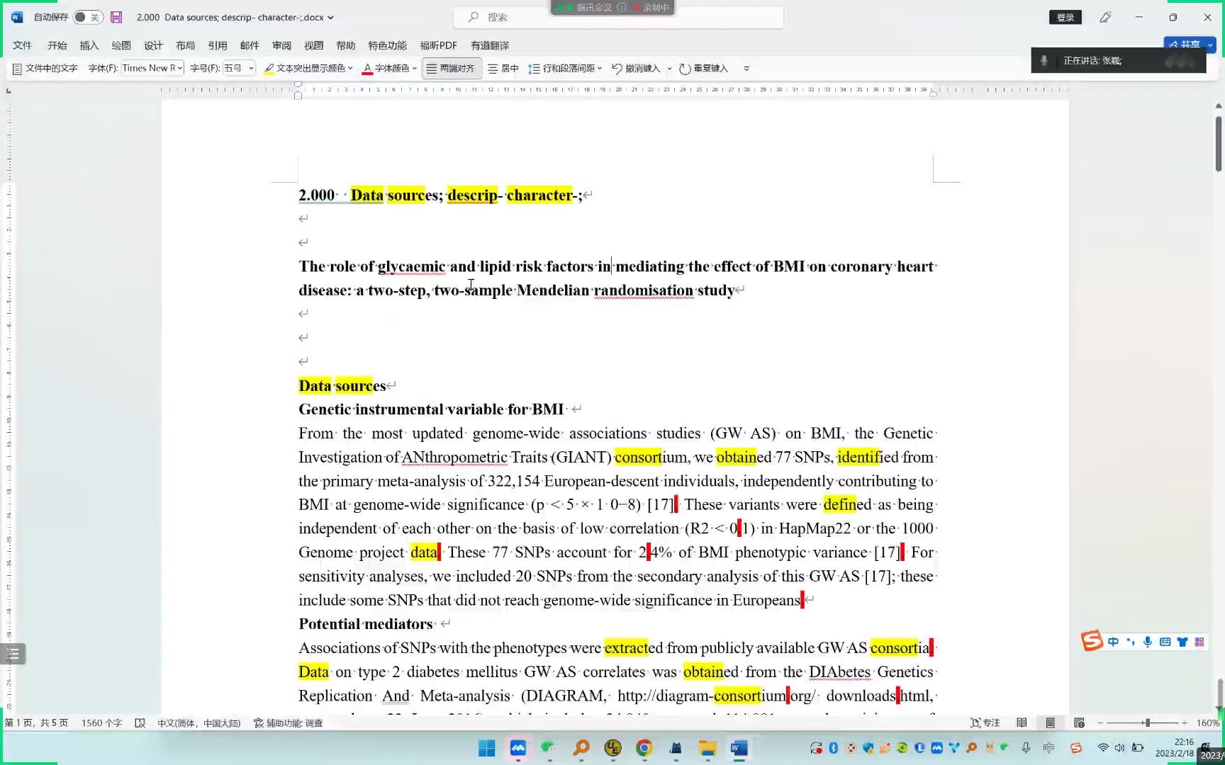Click the navigation pane list icon at left
Viewport: 1225px width, 765px height.
[x=13, y=654]
